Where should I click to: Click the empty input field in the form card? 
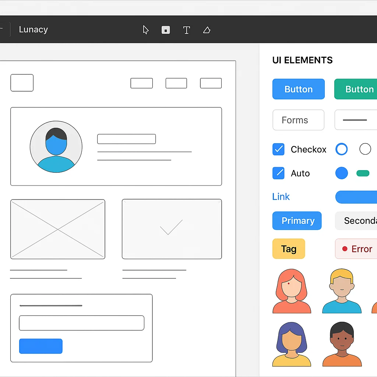(x=81, y=323)
